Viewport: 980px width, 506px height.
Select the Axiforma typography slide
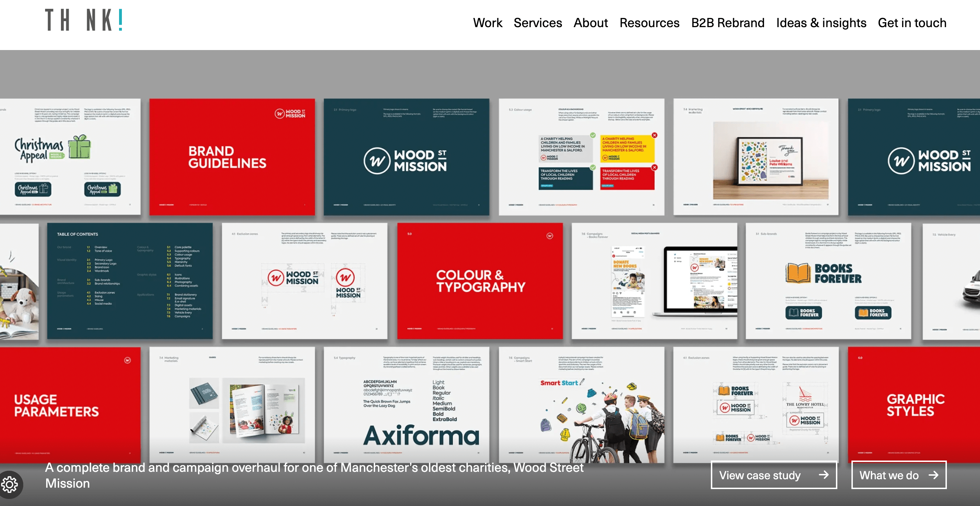[406, 405]
